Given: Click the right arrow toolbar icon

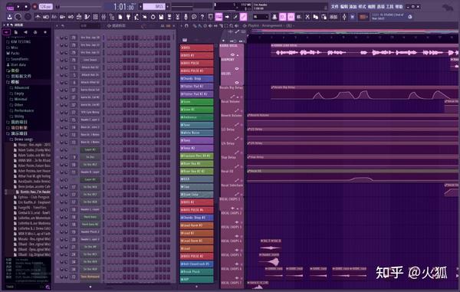Looking at the screenshot, I should (x=227, y=17).
